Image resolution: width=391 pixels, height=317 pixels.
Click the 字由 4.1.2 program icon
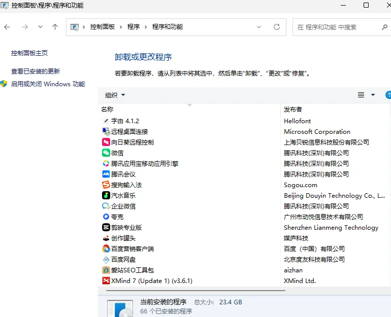point(106,121)
